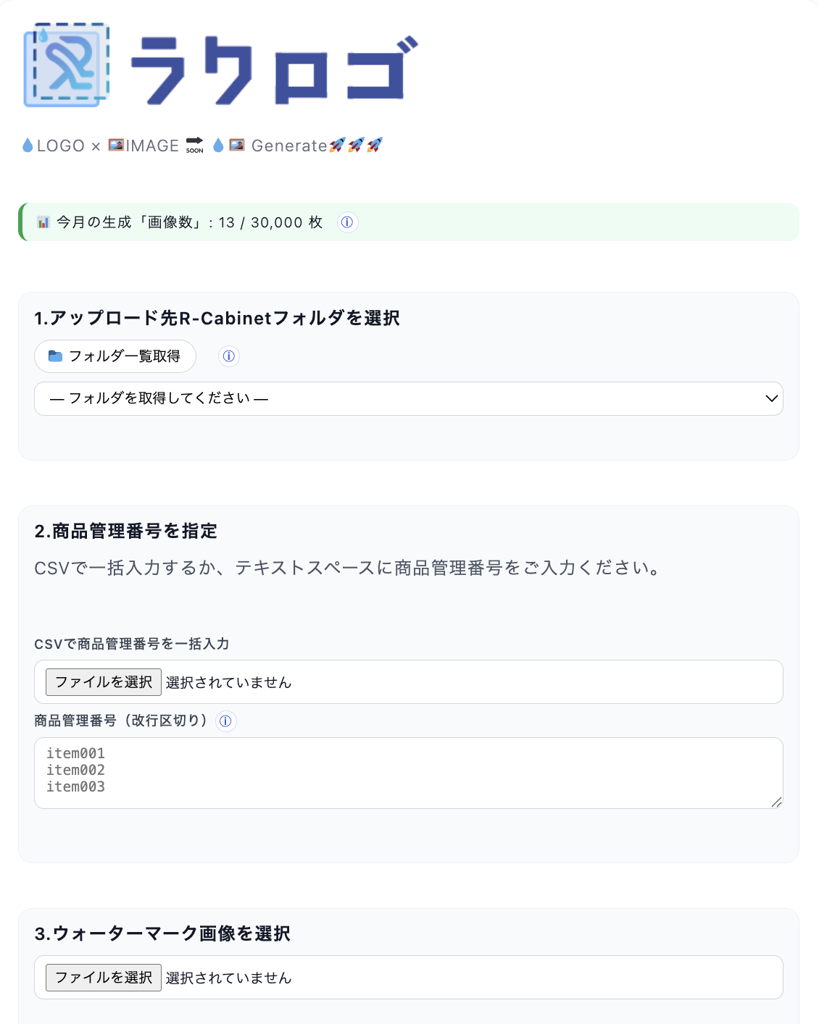Click the info icon beside 商品管理番号（改行区切り）
This screenshot has width=819, height=1024.
click(x=225, y=721)
